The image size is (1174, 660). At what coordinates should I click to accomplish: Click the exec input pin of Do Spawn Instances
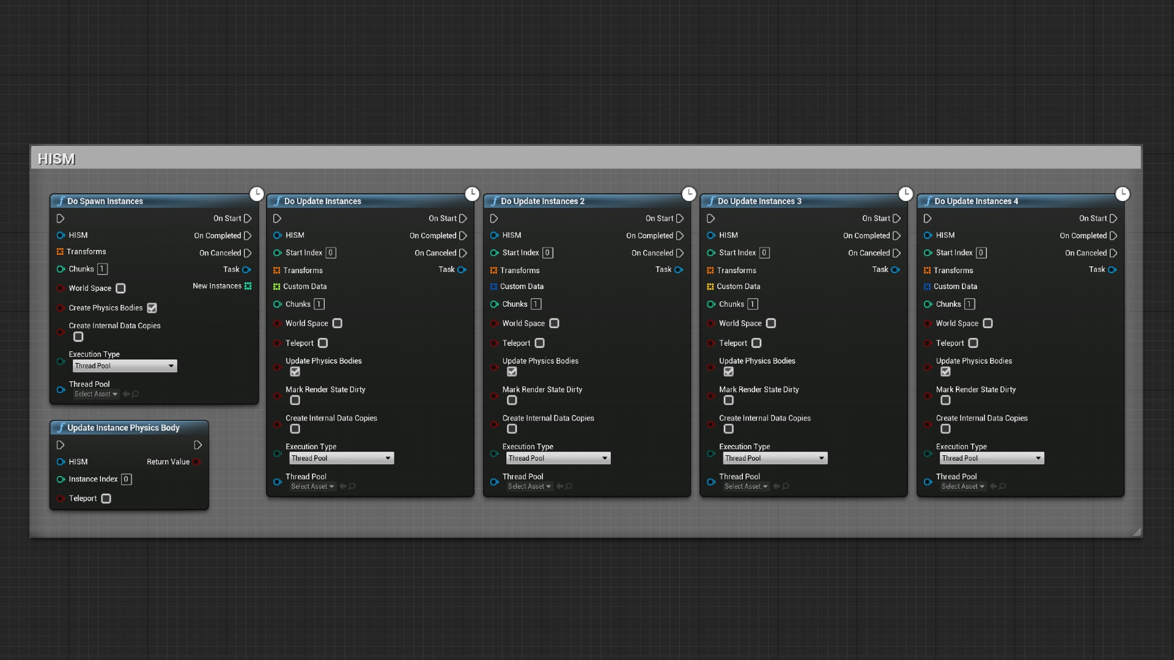tap(60, 218)
